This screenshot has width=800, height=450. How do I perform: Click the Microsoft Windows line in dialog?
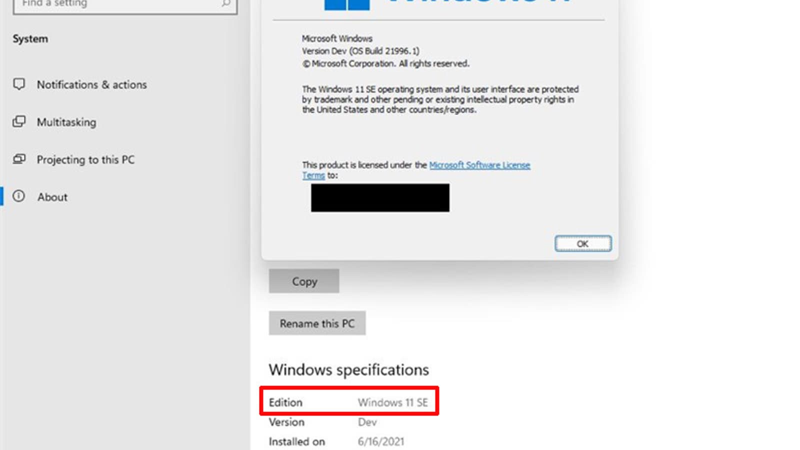click(337, 38)
